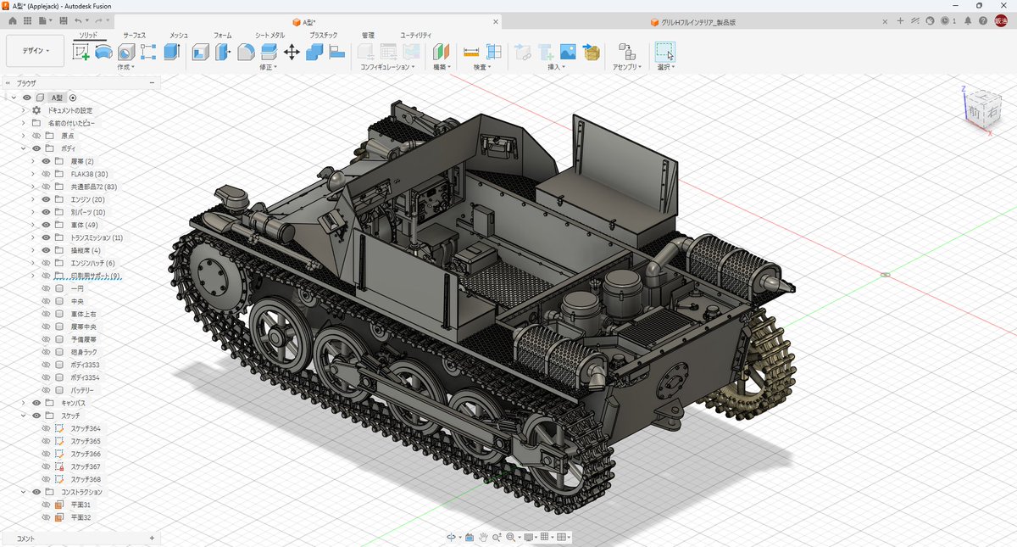
Task: Expand the トランスミッション (11) folder
Action: (33, 237)
